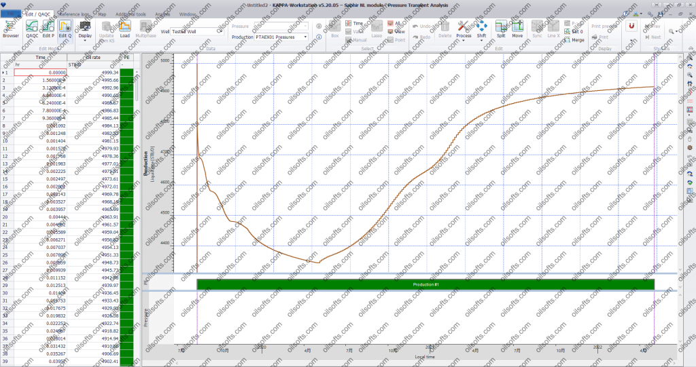Open the Analysis tab
This screenshot has height=367, width=696.
point(162,14)
